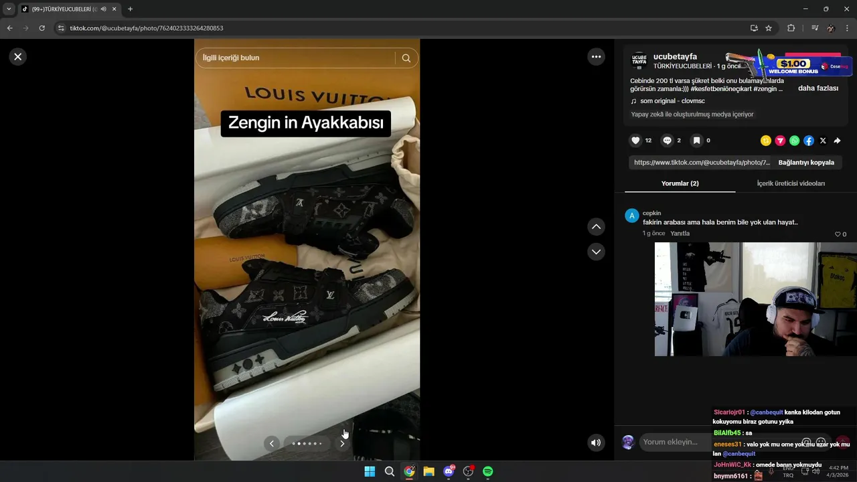Show next photo in the carousel
The height and width of the screenshot is (482, 857).
point(342,443)
